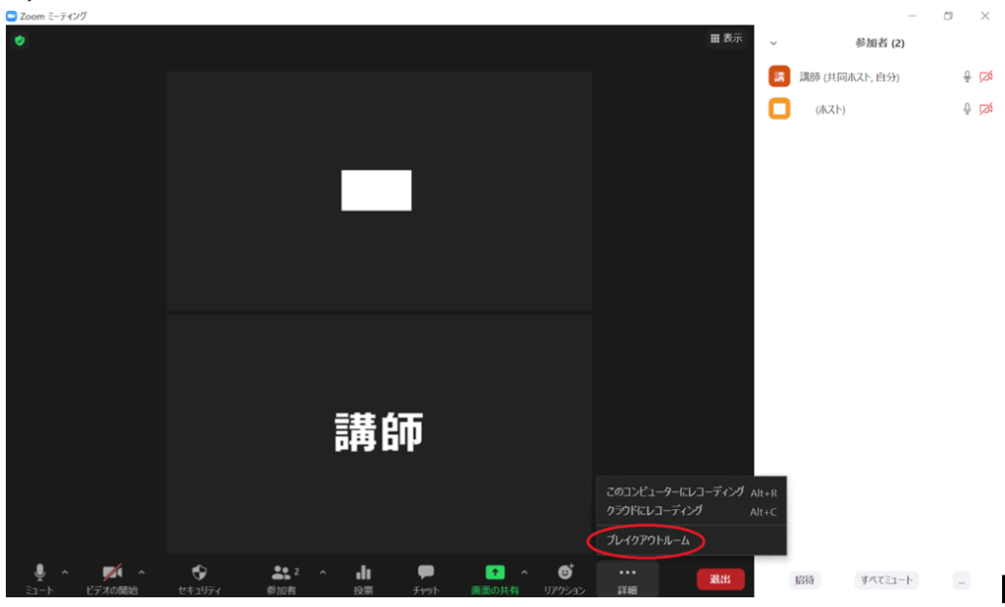
Task: Toggle Start Video (ビデオの開始) camera button
Action: (113, 572)
